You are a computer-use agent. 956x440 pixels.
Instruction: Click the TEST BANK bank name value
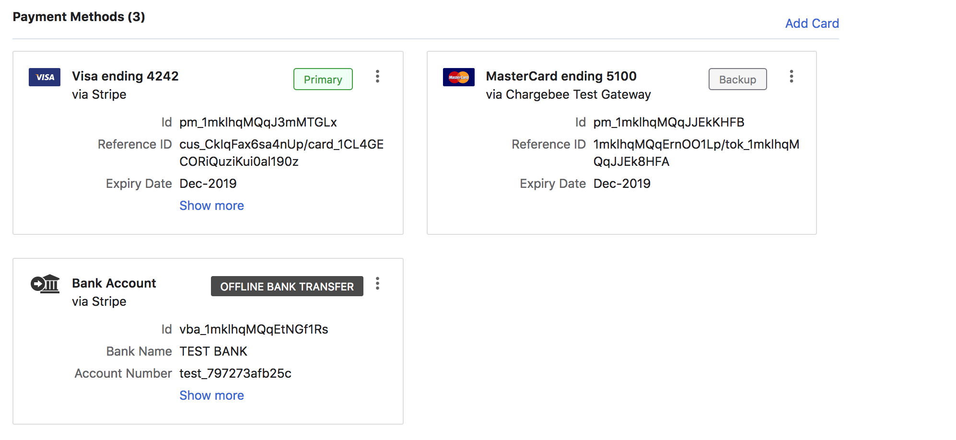coord(213,351)
